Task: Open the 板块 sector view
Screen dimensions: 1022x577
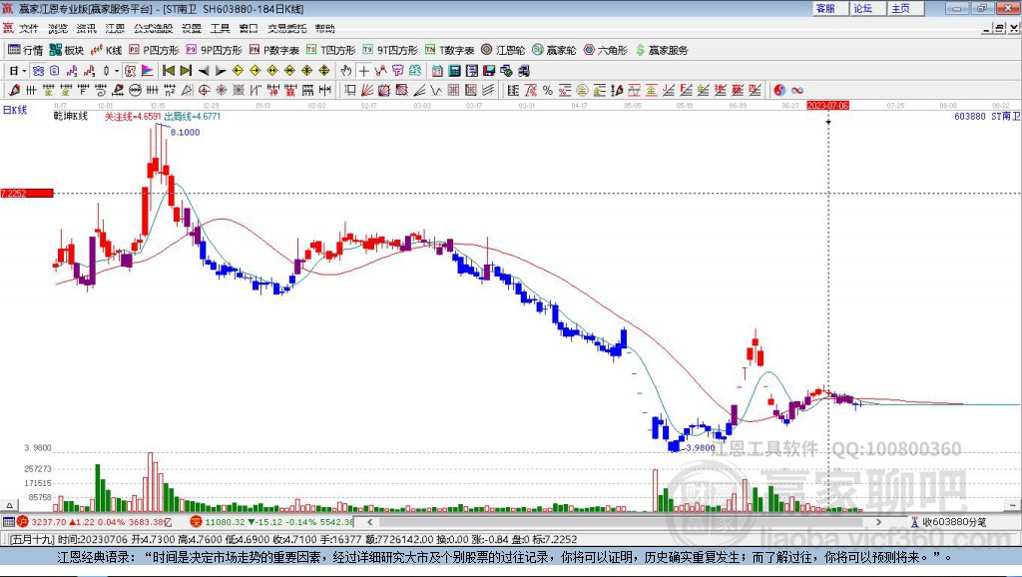Action: point(67,50)
